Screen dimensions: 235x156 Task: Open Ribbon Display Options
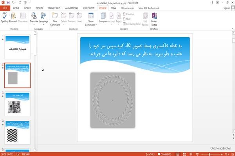point(217,3)
